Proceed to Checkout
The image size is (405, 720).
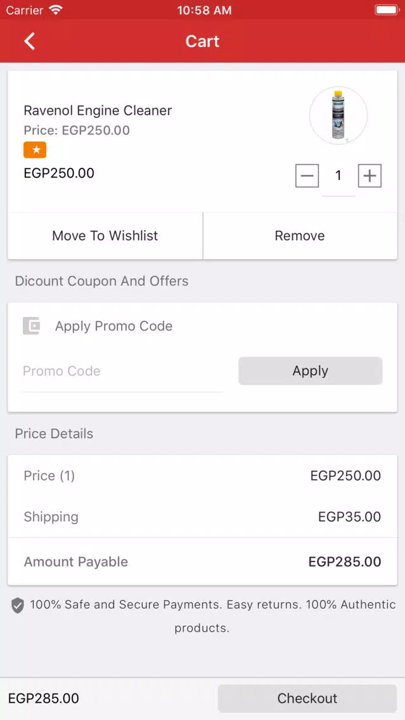[x=307, y=698]
